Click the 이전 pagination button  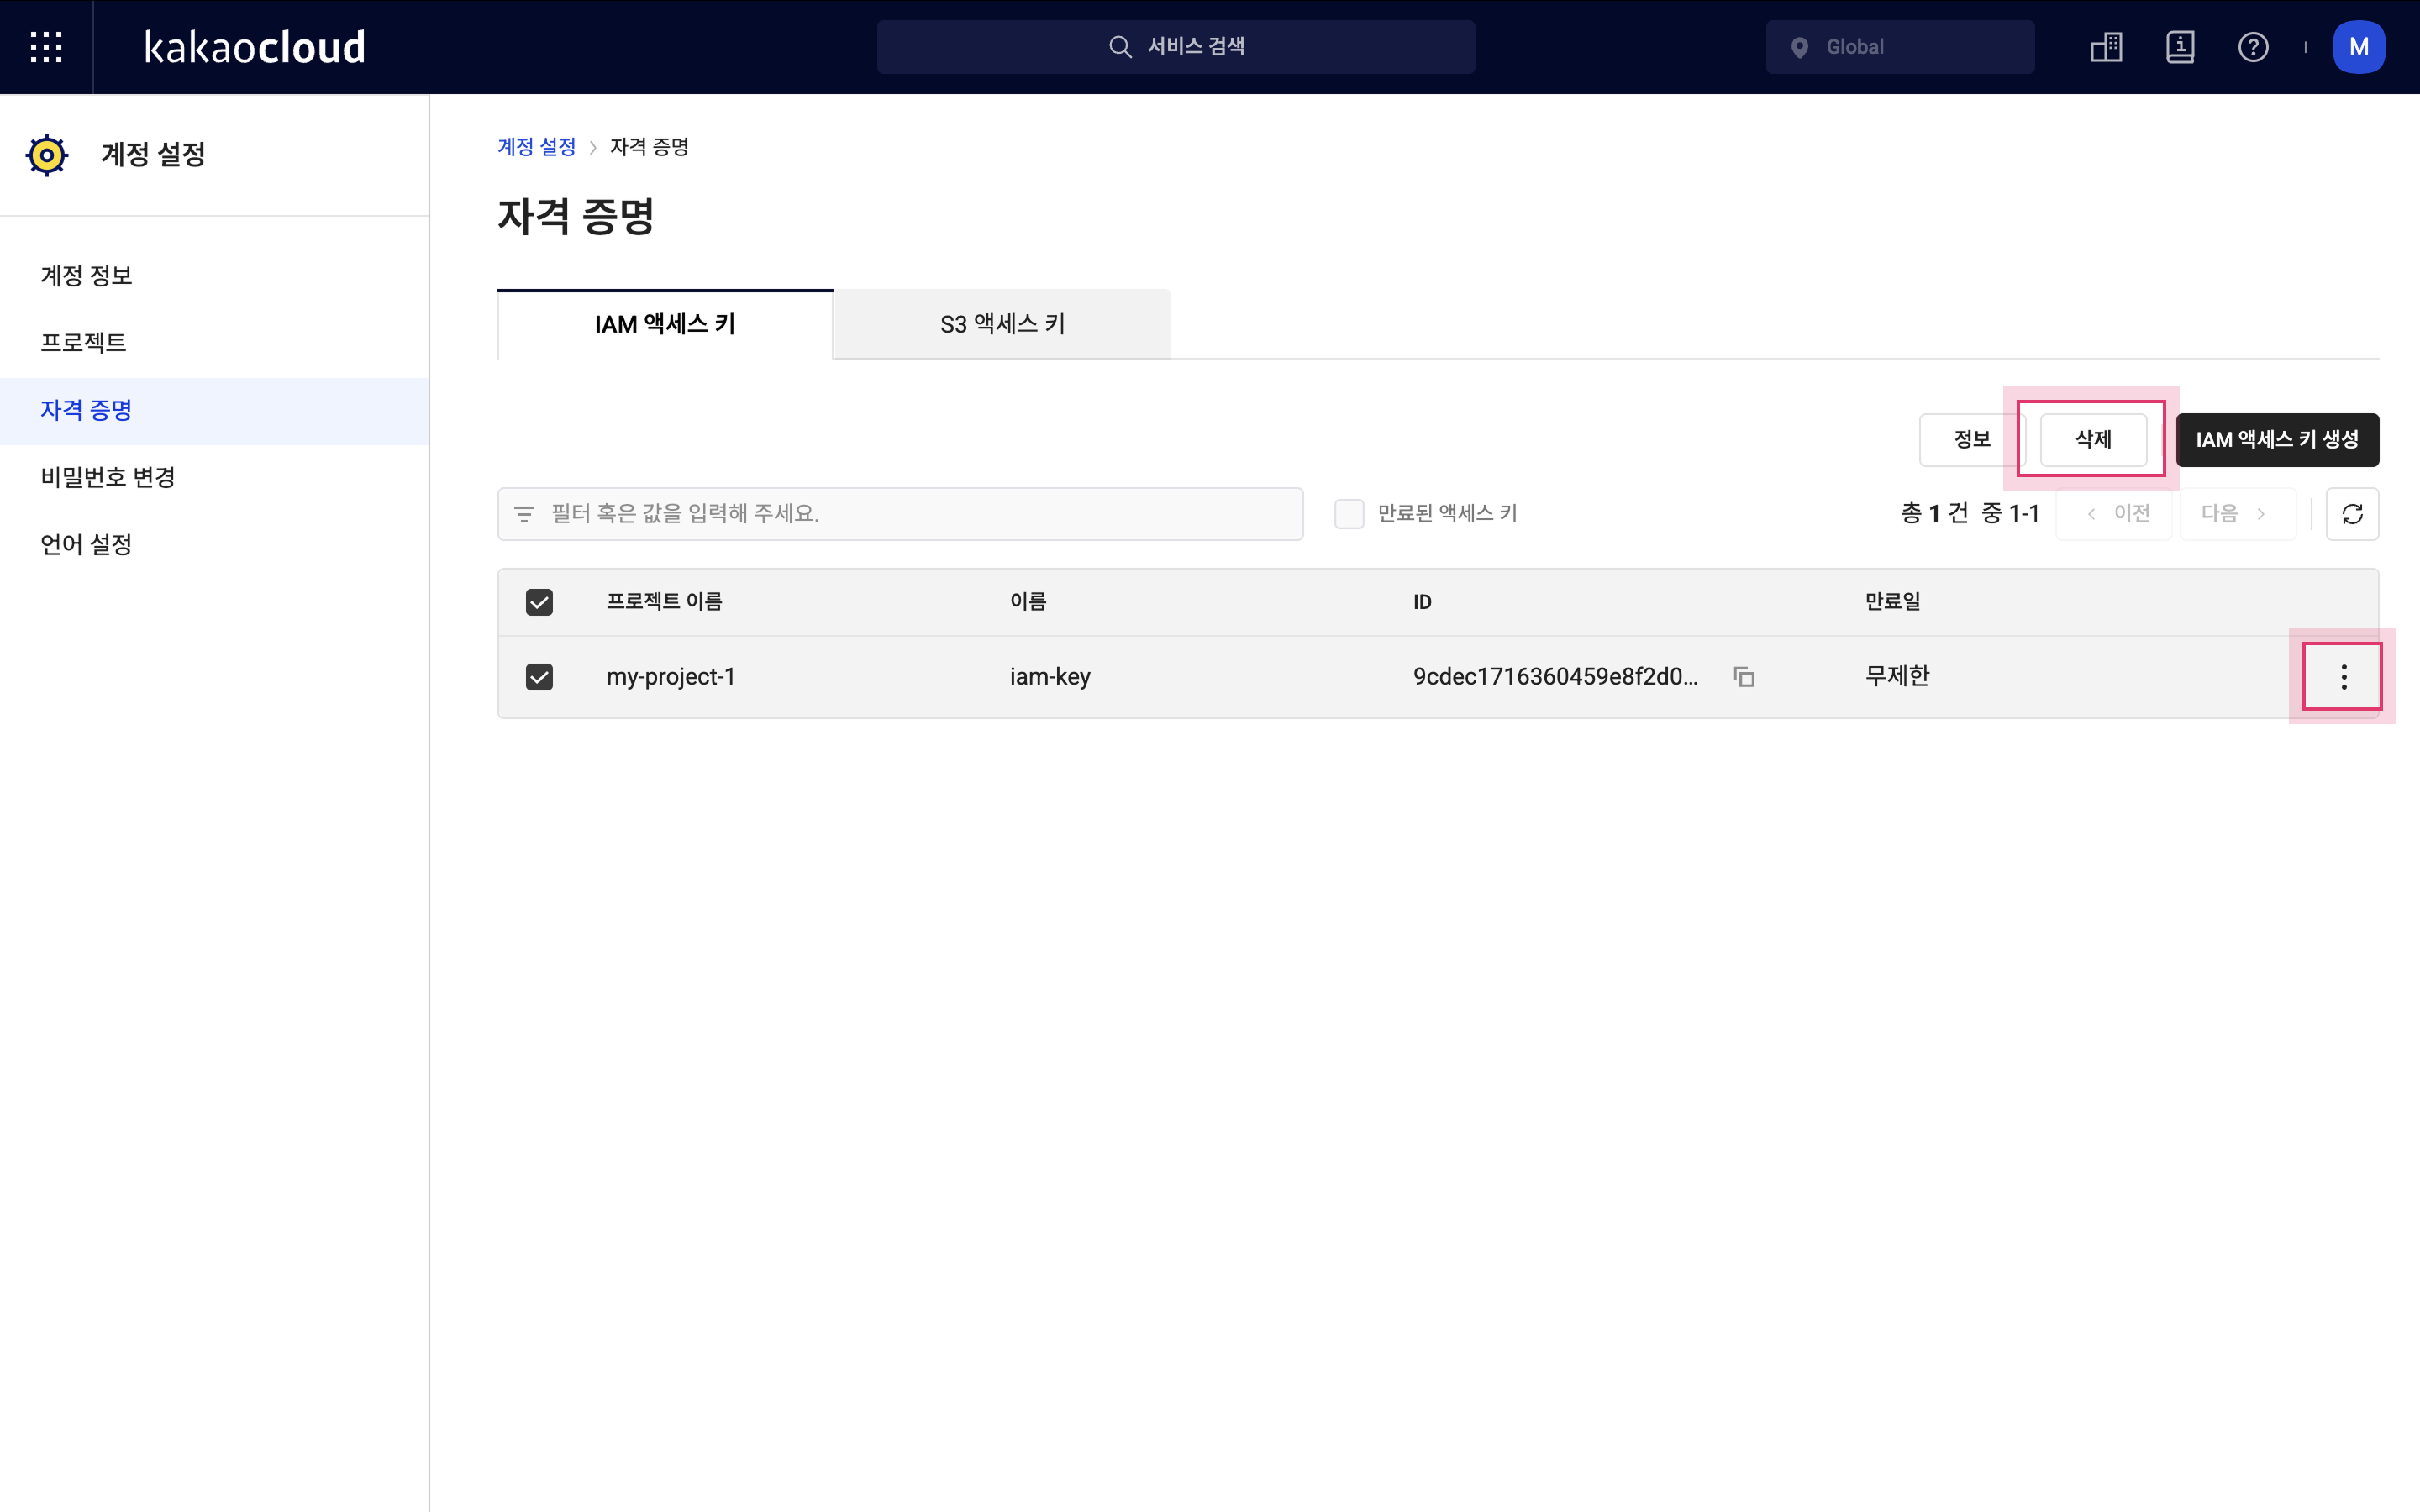pyautogui.click(x=2114, y=514)
